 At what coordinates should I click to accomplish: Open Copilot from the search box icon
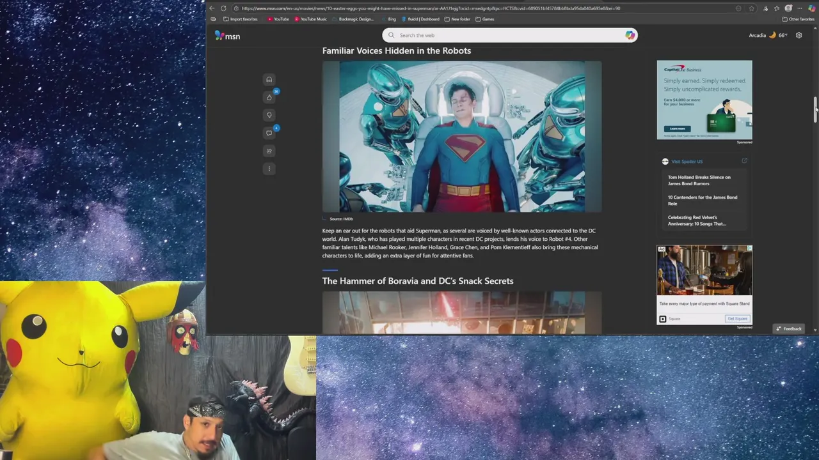click(630, 35)
